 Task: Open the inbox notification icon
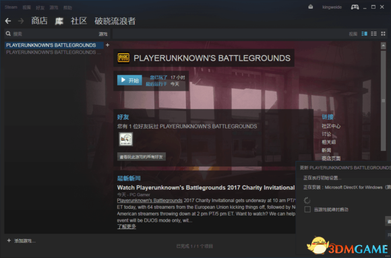(311, 7)
